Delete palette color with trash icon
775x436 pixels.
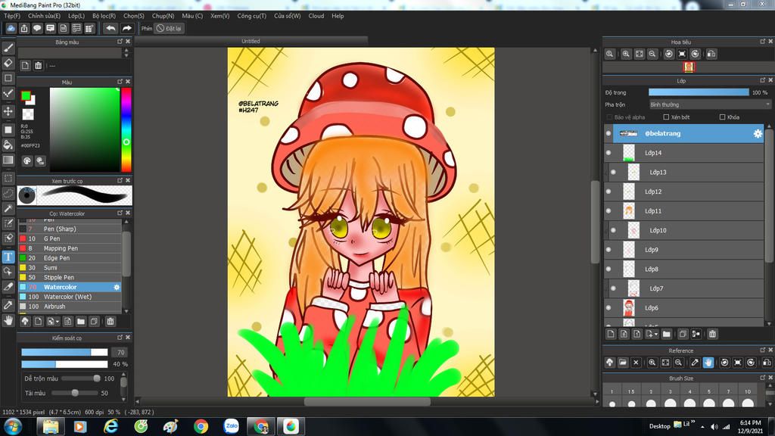click(x=38, y=65)
